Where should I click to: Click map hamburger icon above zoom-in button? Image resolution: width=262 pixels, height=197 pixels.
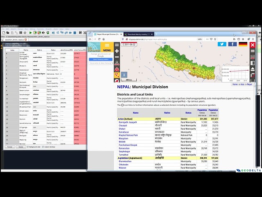(x=117, y=45)
